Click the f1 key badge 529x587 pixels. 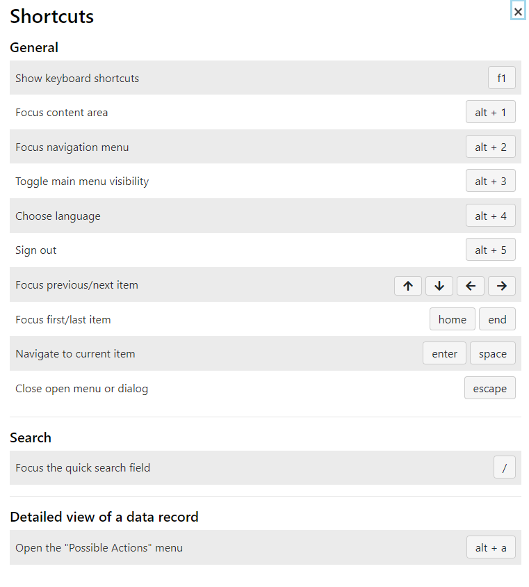pos(502,78)
